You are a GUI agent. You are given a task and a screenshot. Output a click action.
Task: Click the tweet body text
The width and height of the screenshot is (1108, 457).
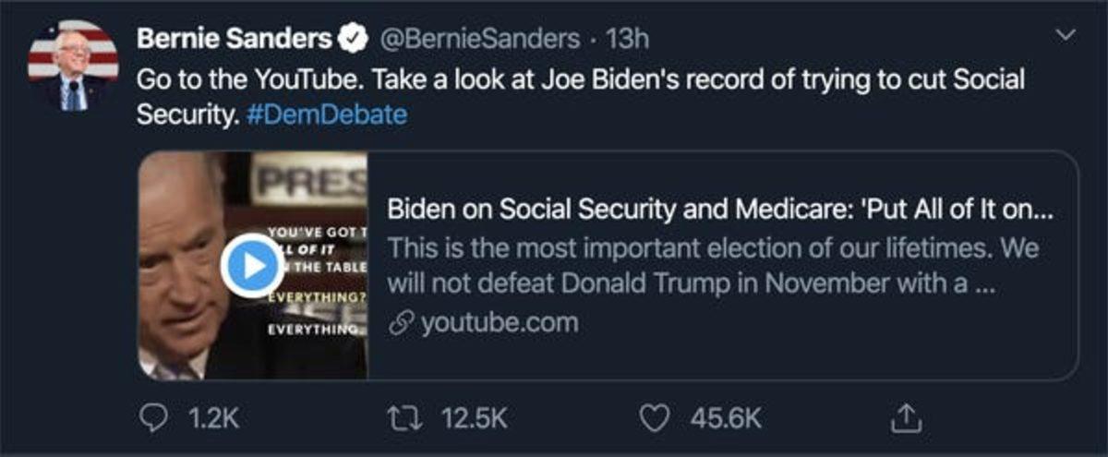581,79
